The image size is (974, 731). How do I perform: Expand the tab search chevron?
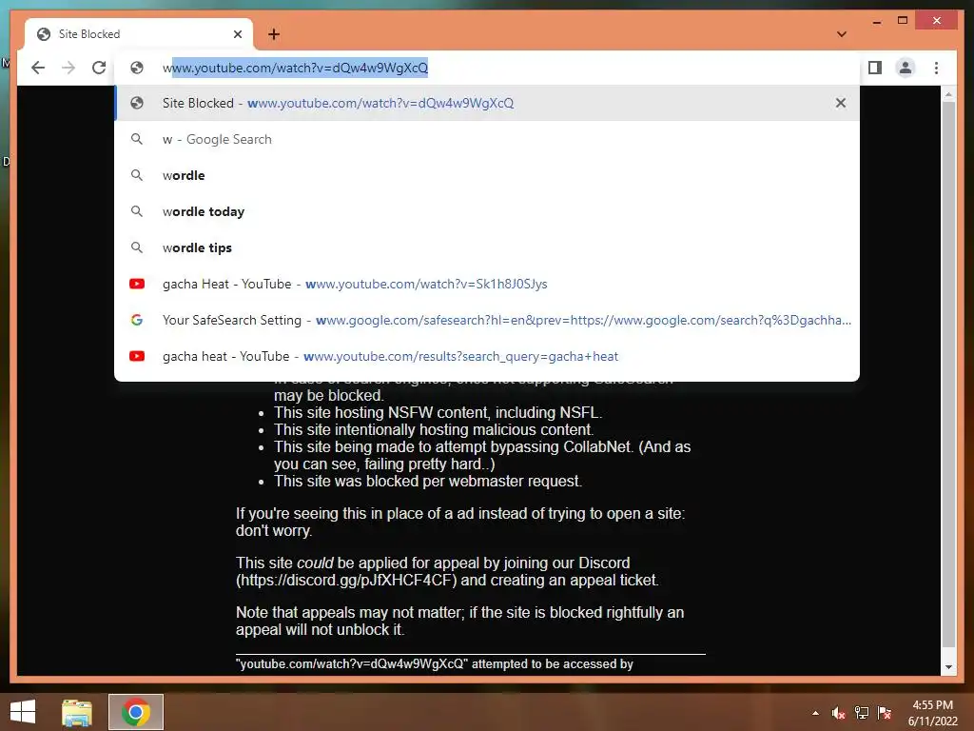pos(842,34)
